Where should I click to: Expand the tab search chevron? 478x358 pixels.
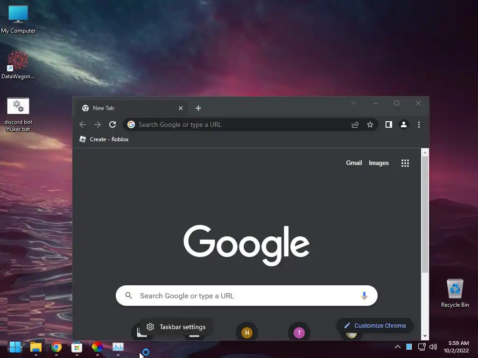[x=354, y=103]
